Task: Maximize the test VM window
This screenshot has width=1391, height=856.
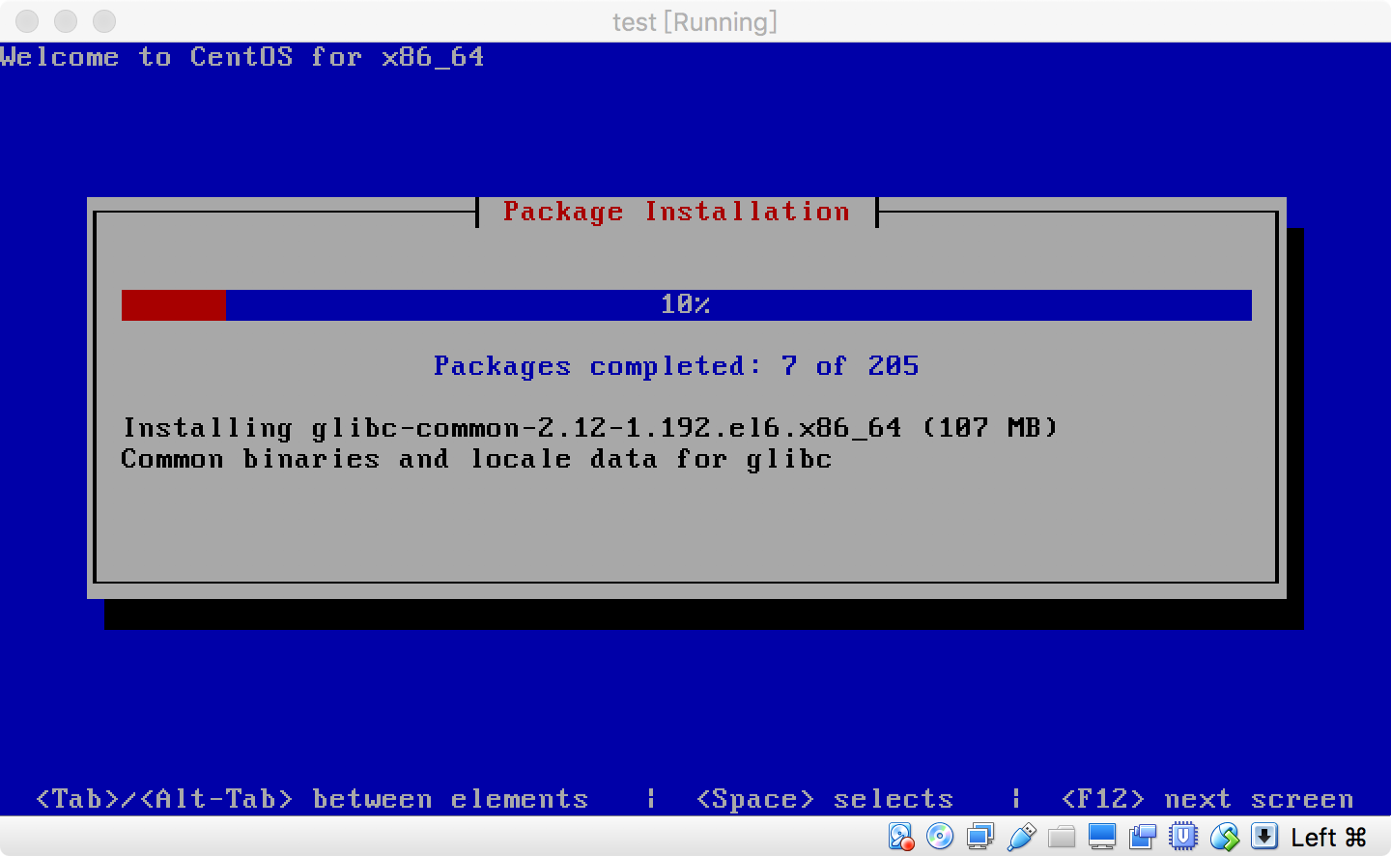Action: [x=104, y=21]
